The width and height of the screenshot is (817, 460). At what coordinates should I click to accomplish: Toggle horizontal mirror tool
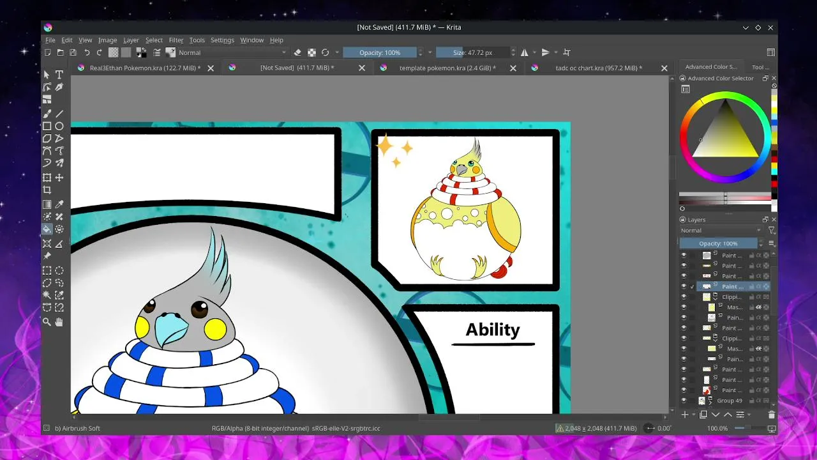pos(525,52)
